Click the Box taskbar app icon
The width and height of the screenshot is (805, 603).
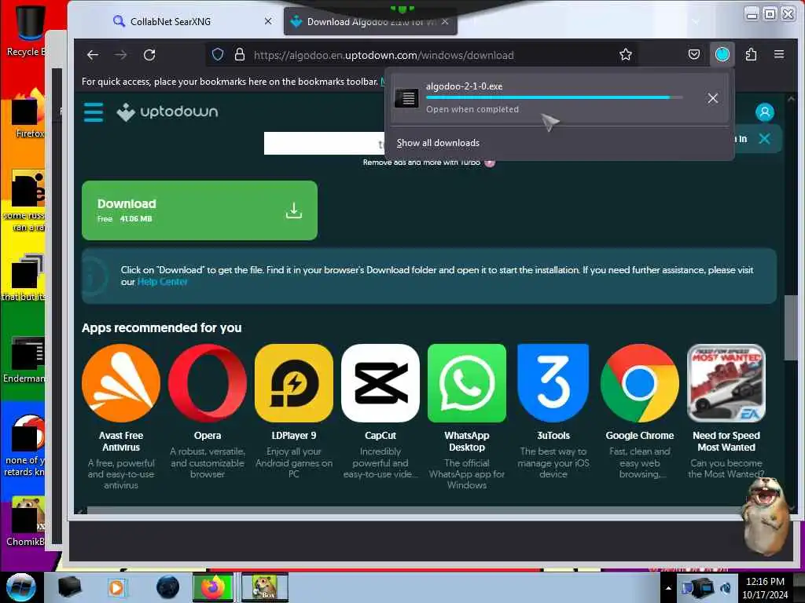tap(264, 587)
